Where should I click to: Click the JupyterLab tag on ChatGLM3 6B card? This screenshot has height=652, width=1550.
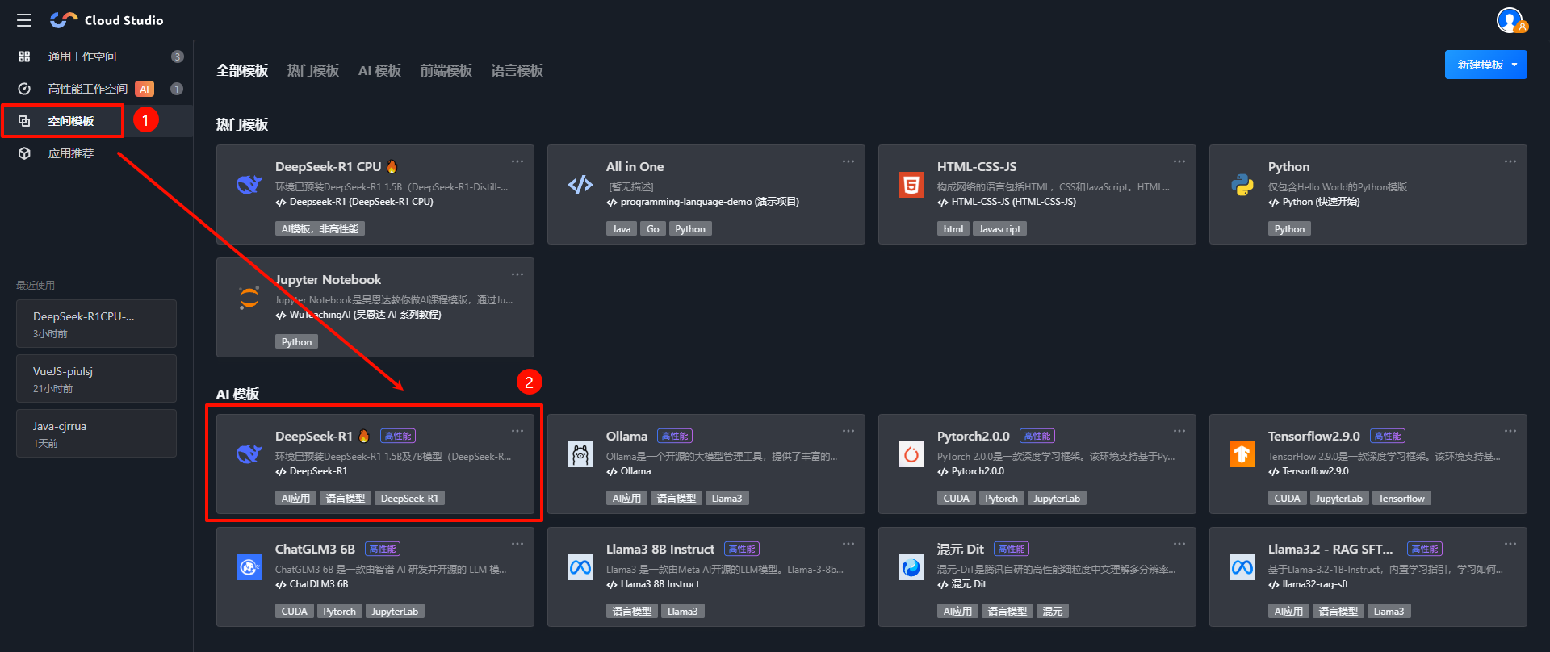(395, 612)
